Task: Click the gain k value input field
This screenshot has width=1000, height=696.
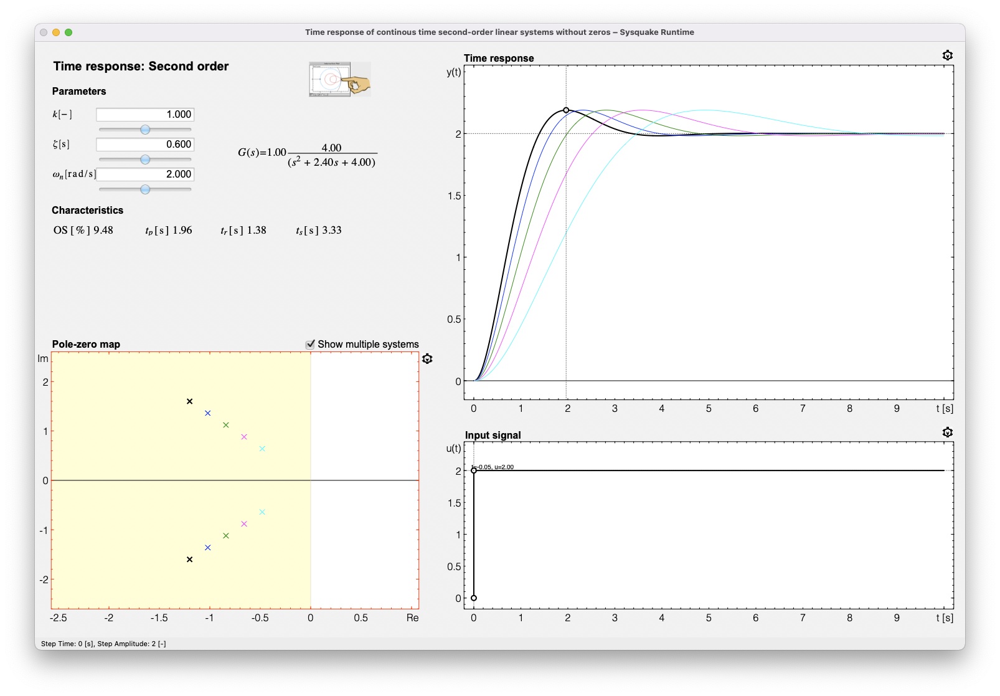Action: click(x=144, y=115)
